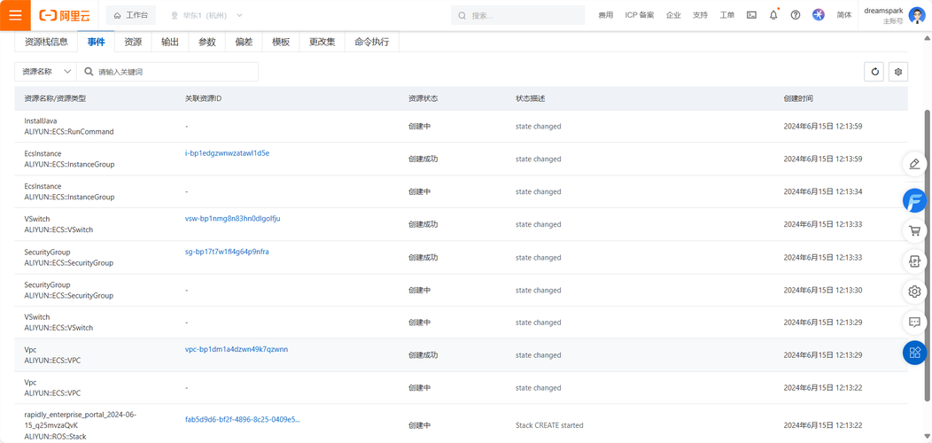Switch to the 参数 tab
The width and height of the screenshot is (932, 443).
click(206, 43)
